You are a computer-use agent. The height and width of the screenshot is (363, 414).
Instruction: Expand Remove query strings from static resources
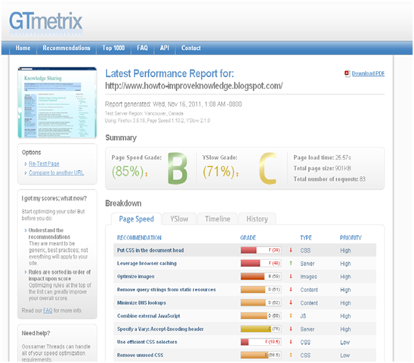(166, 290)
